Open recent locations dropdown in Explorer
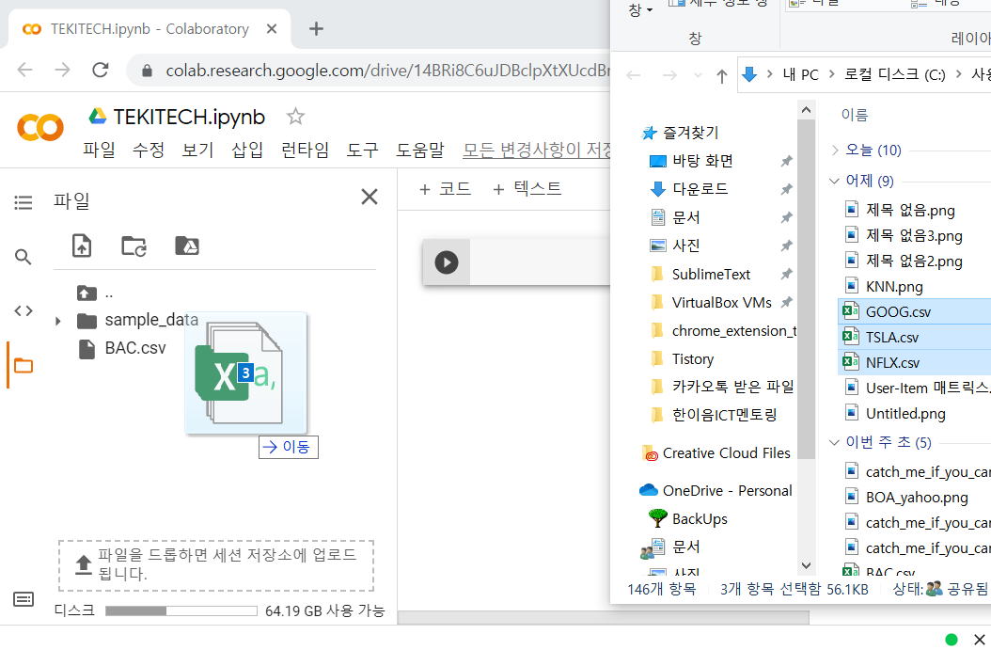This screenshot has height=650, width=991. 698,76
